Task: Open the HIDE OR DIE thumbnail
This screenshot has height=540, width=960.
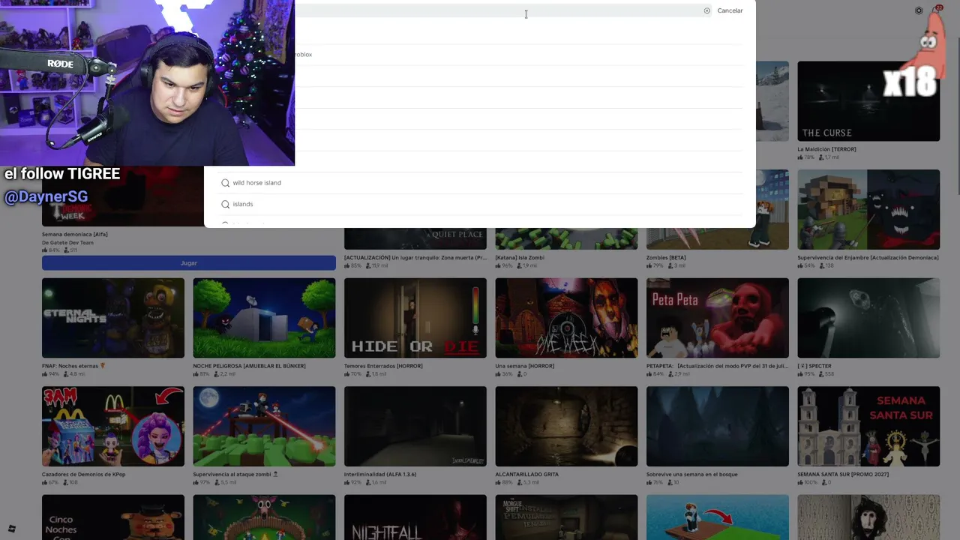Action: tap(415, 318)
